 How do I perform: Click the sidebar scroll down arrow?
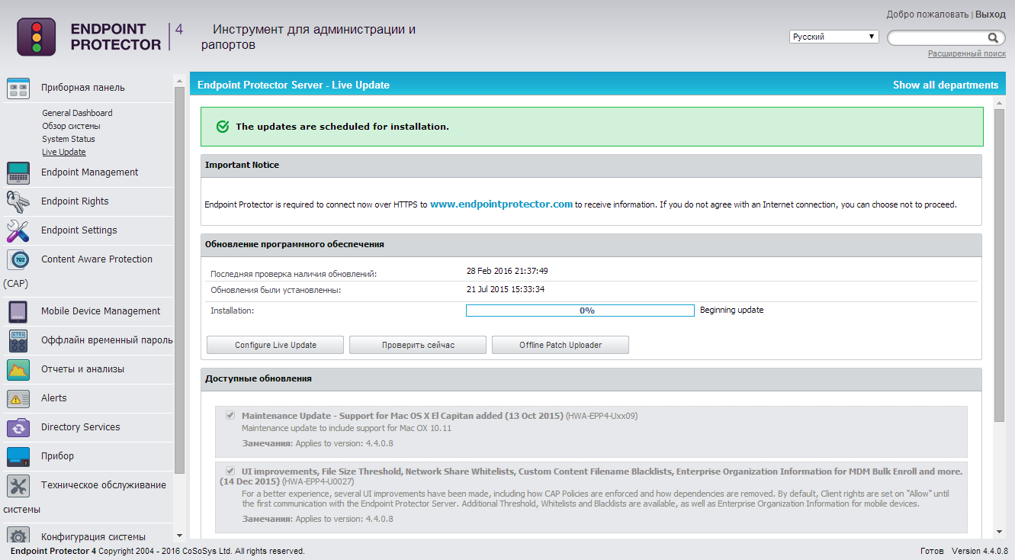pyautogui.click(x=180, y=536)
